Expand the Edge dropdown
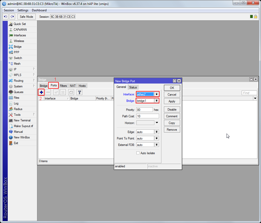 [x=156, y=132]
